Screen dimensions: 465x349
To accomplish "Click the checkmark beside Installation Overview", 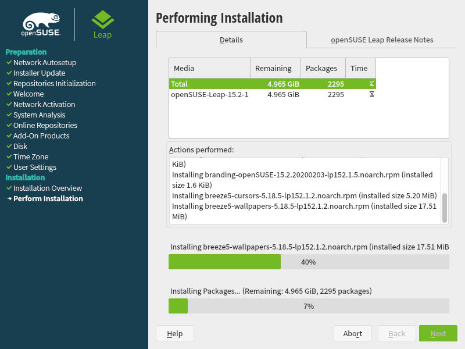I will tap(9, 188).
